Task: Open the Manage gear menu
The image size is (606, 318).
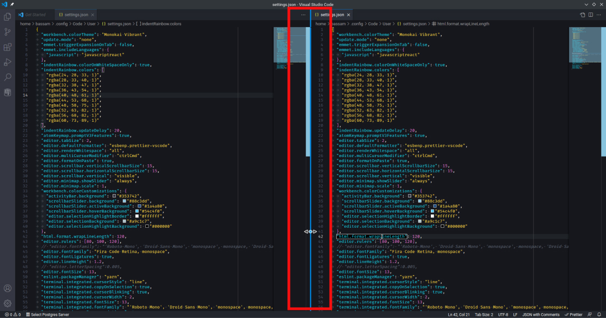Action: (x=7, y=303)
